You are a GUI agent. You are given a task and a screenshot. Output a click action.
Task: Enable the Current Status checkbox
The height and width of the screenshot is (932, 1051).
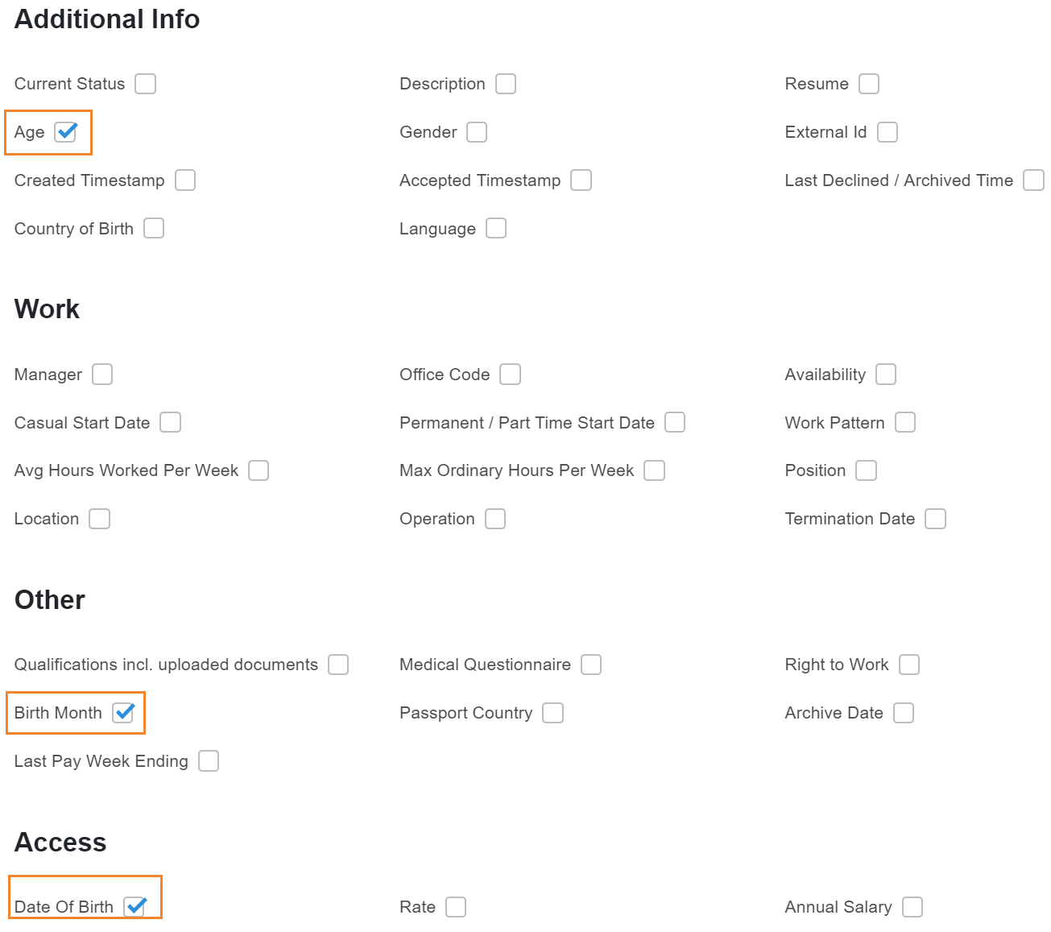coord(145,84)
